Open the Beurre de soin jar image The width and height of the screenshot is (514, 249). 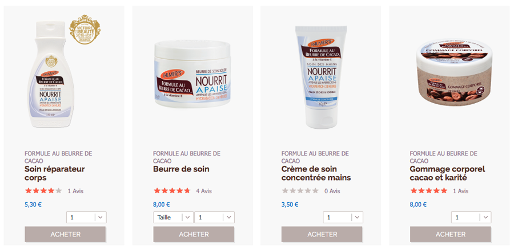pos(192,74)
